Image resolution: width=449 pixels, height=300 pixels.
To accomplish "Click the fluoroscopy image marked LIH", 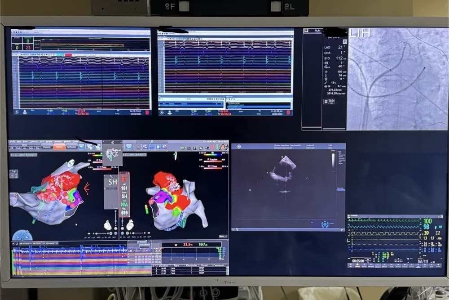I will click(x=397, y=79).
